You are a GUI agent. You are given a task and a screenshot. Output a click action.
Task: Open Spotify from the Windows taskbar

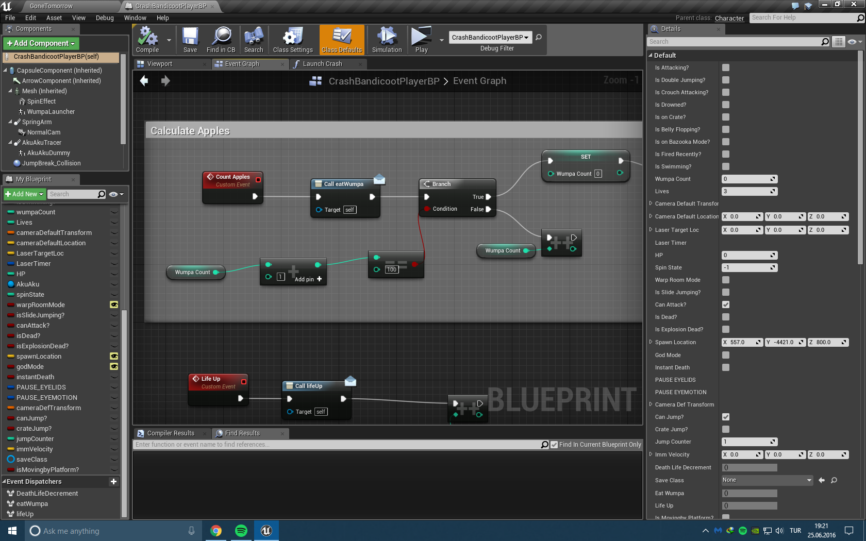(241, 531)
